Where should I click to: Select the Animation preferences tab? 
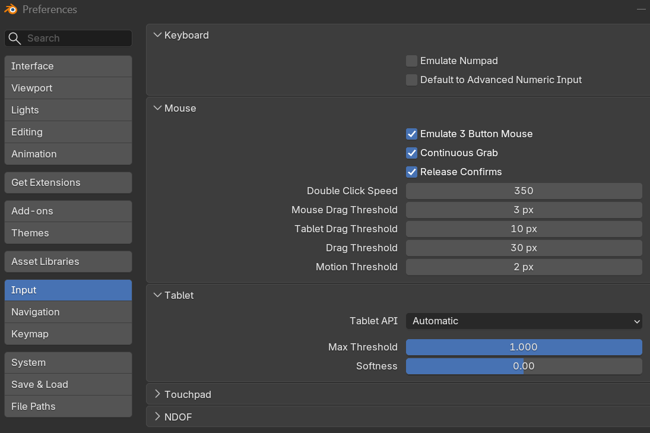pyautogui.click(x=68, y=154)
